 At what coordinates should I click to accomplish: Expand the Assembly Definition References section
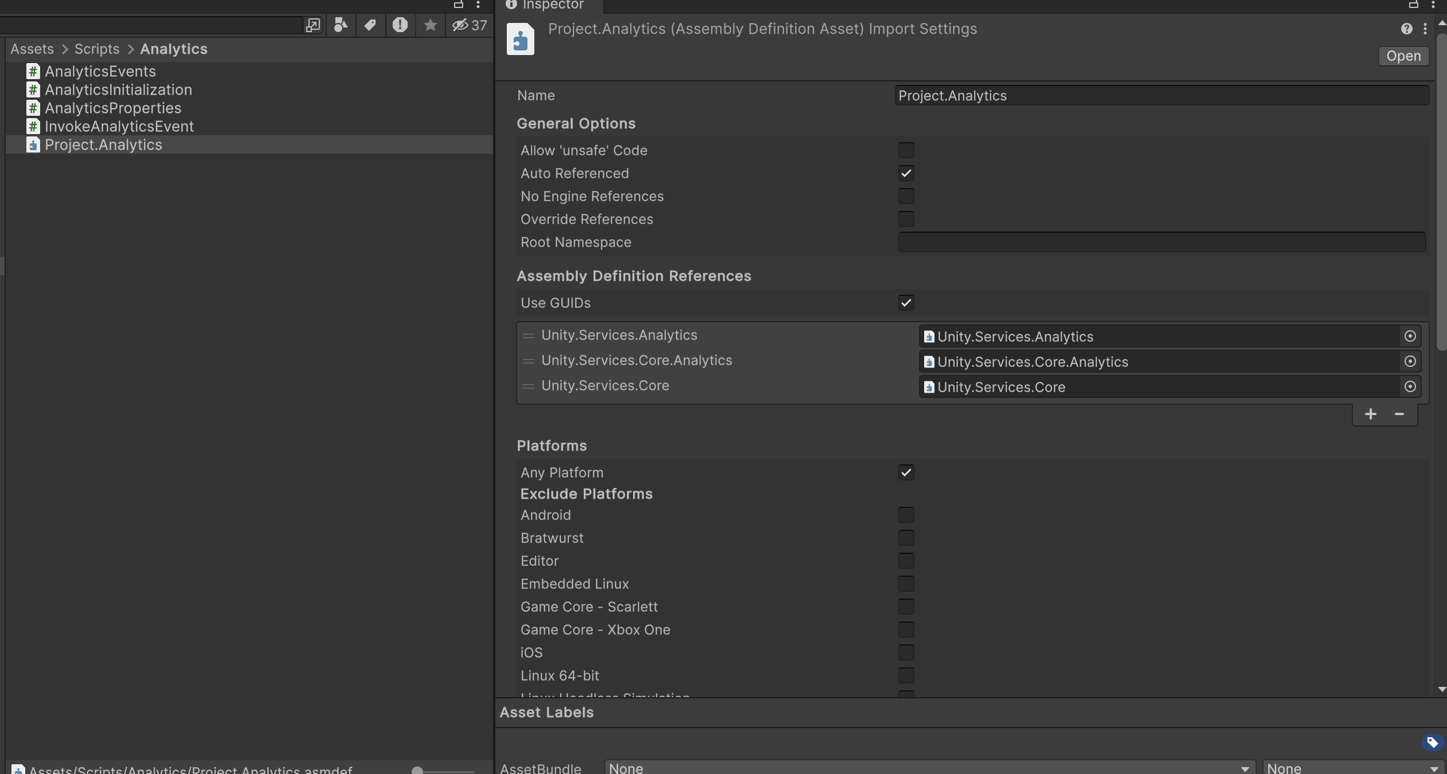click(633, 276)
